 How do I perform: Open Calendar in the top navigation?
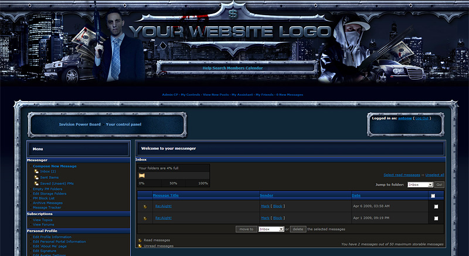(x=254, y=68)
